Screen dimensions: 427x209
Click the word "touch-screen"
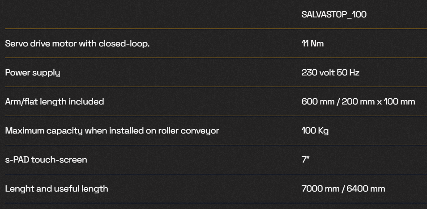[60, 159]
